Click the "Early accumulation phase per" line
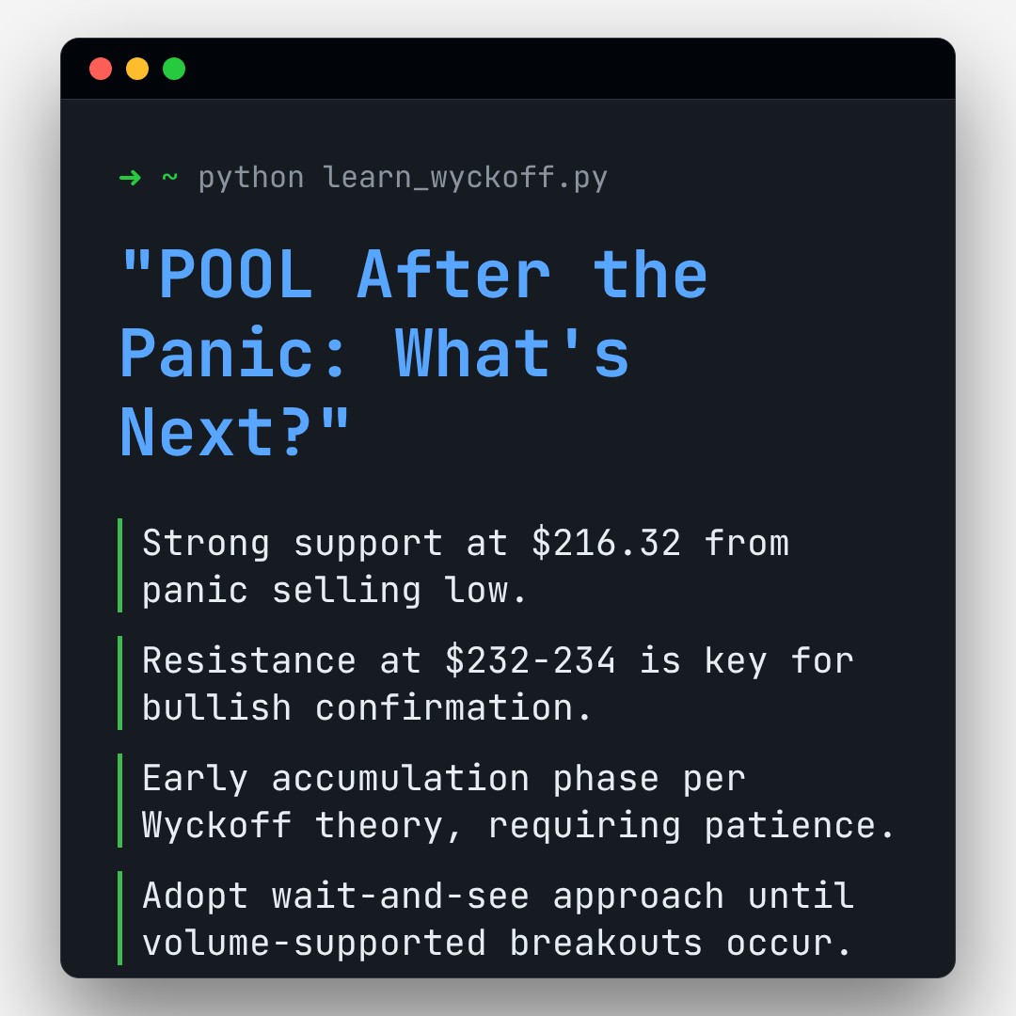Screen dimensions: 1016x1016 tap(444, 778)
